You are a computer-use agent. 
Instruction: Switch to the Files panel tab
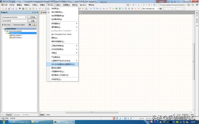point(3,115)
